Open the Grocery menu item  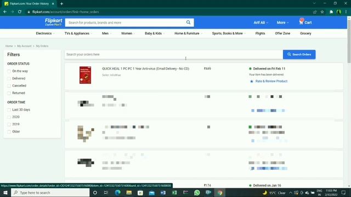305,33
